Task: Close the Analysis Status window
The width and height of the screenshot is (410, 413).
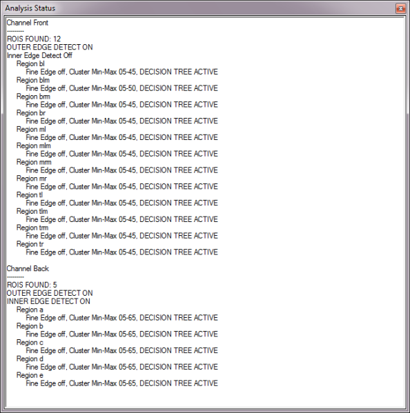Action: coord(400,9)
